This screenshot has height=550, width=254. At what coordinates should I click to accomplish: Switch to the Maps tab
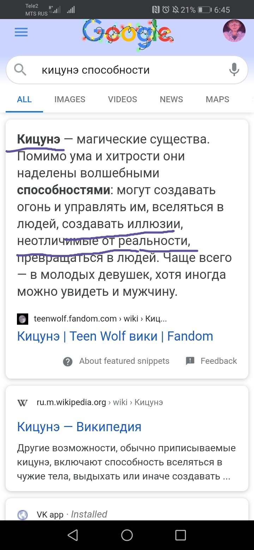[217, 99]
